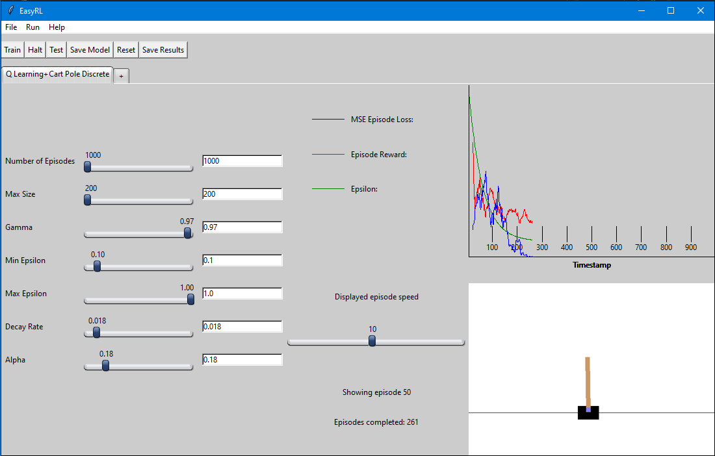Open the Run menu

(33, 27)
